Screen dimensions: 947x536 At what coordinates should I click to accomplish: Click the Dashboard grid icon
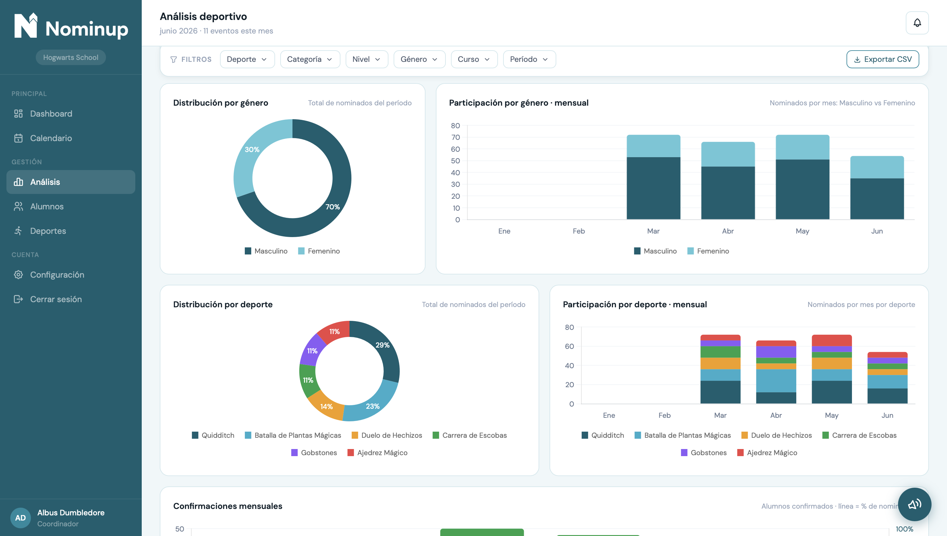tap(18, 114)
